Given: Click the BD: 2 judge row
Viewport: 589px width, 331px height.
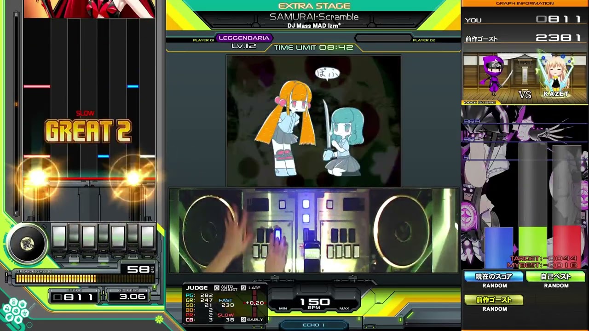Looking at the screenshot, I should pos(199,310).
